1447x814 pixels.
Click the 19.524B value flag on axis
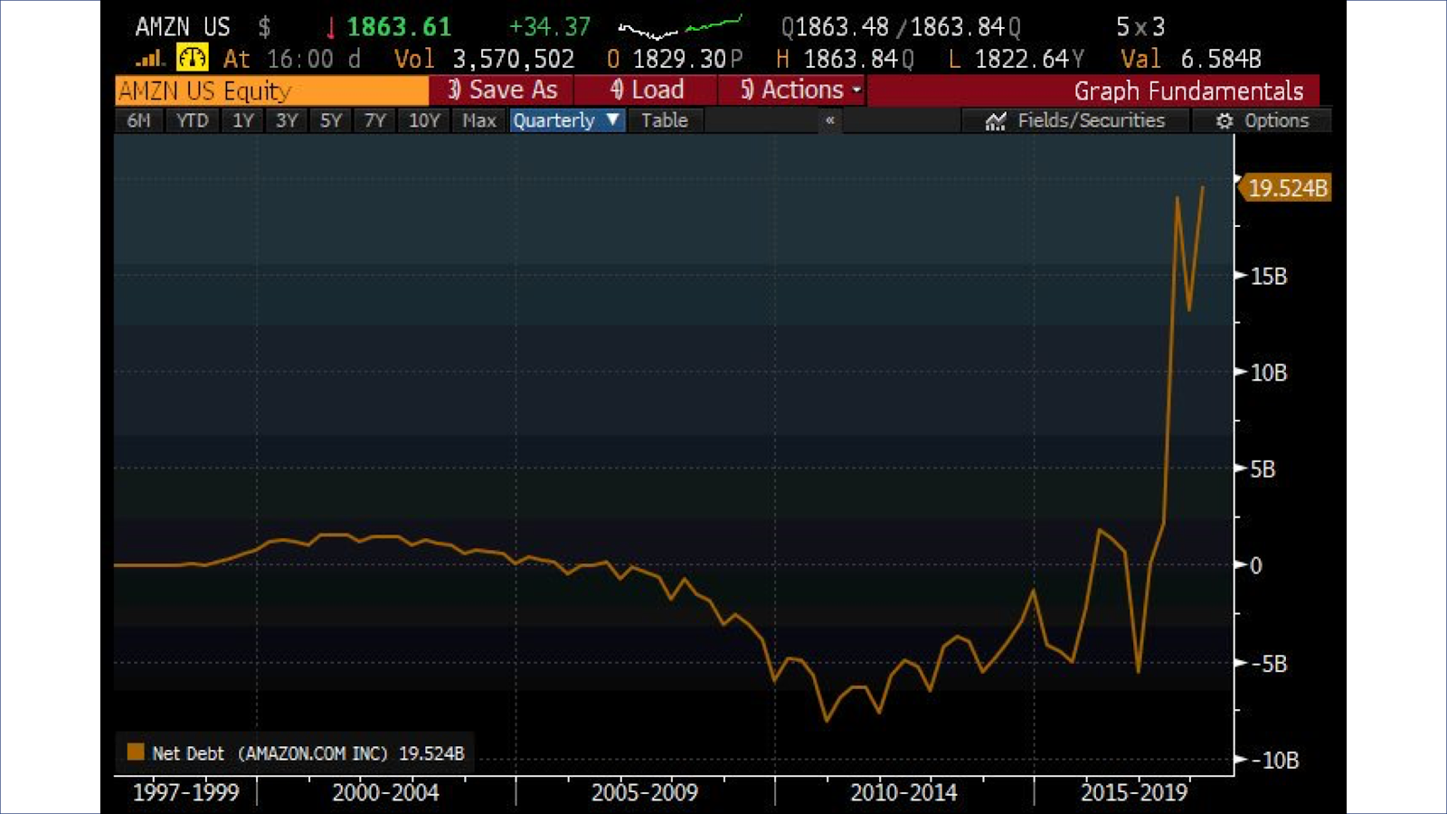pyautogui.click(x=1284, y=188)
